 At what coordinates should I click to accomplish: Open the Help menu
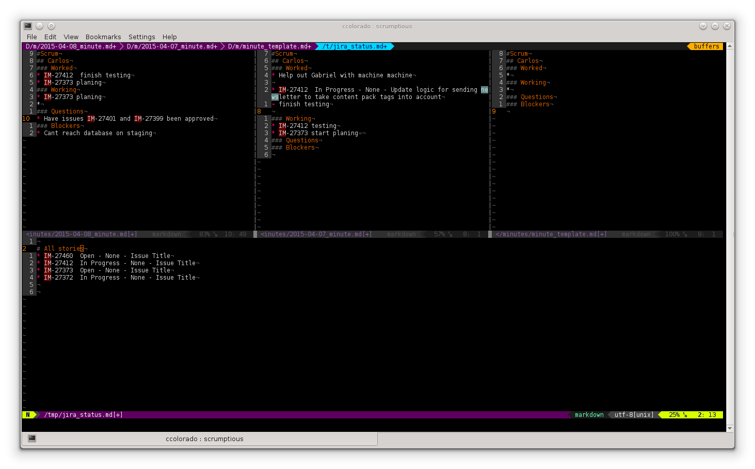coord(170,37)
